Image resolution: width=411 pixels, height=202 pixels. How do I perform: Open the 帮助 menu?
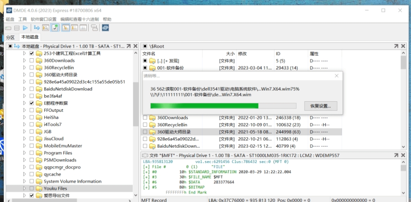[x=107, y=19]
